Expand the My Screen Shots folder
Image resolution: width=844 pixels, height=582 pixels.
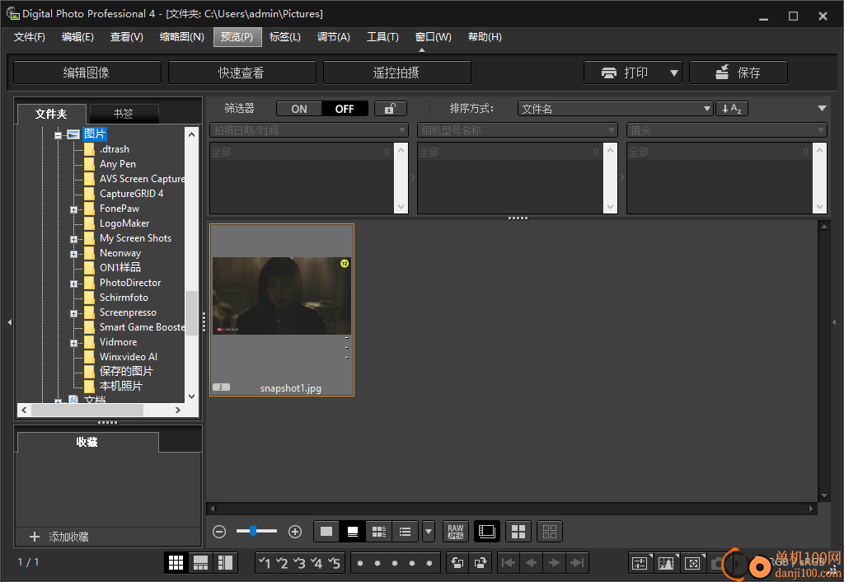point(73,239)
